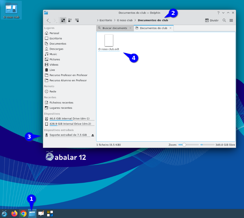Open the whiteboard pen app in taskbar
The width and height of the screenshot is (244, 218).
pos(41,214)
